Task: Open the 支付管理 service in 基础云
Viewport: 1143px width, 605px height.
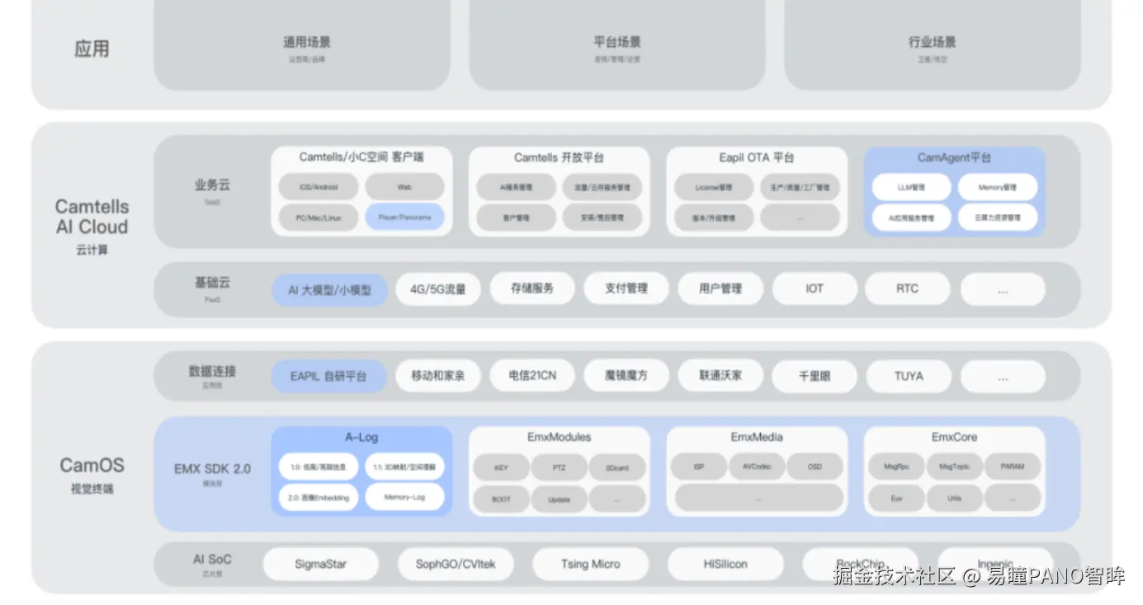Action: click(626, 288)
